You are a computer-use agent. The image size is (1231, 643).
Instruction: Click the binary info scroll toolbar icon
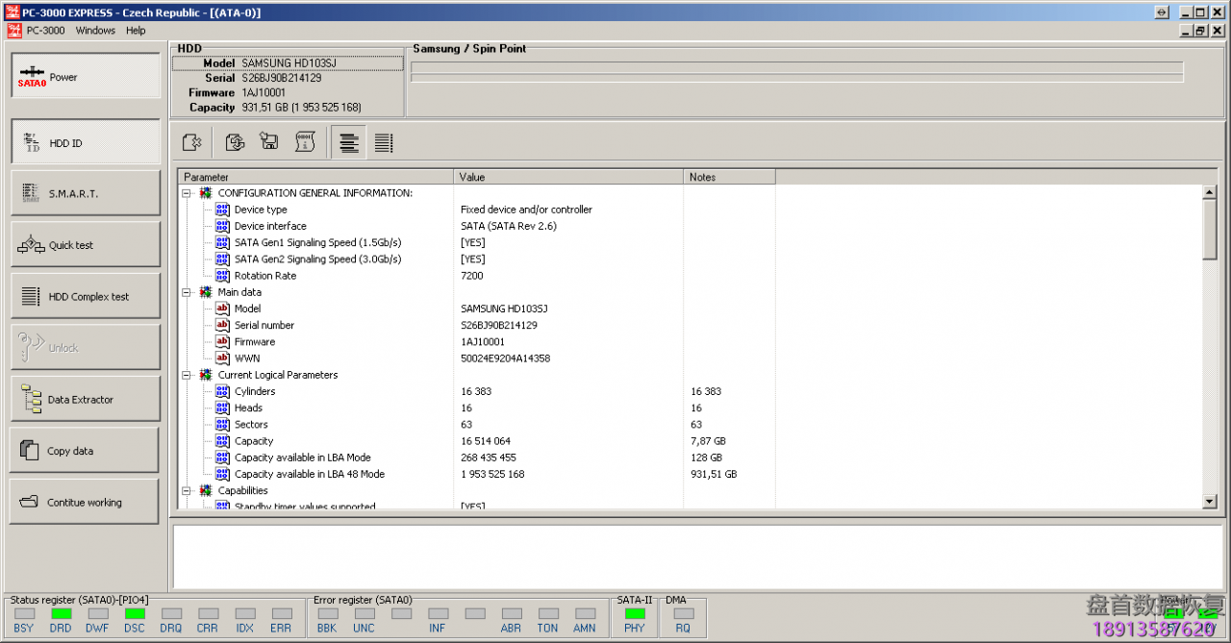305,143
